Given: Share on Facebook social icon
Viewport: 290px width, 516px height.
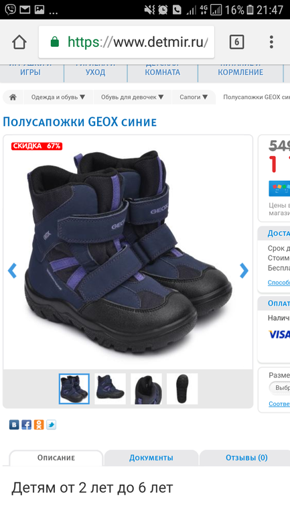Looking at the screenshot, I should click(26, 425).
